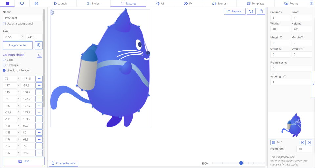The width and height of the screenshot is (315, 168).
Task: Pause the animation preview
Action: [273, 143]
